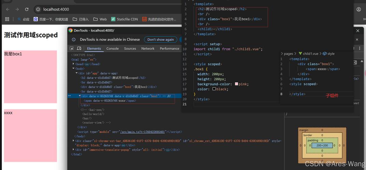Dismiss the DevTools Chinese language banner
This screenshot has width=366, height=170.
(x=357, y=39)
